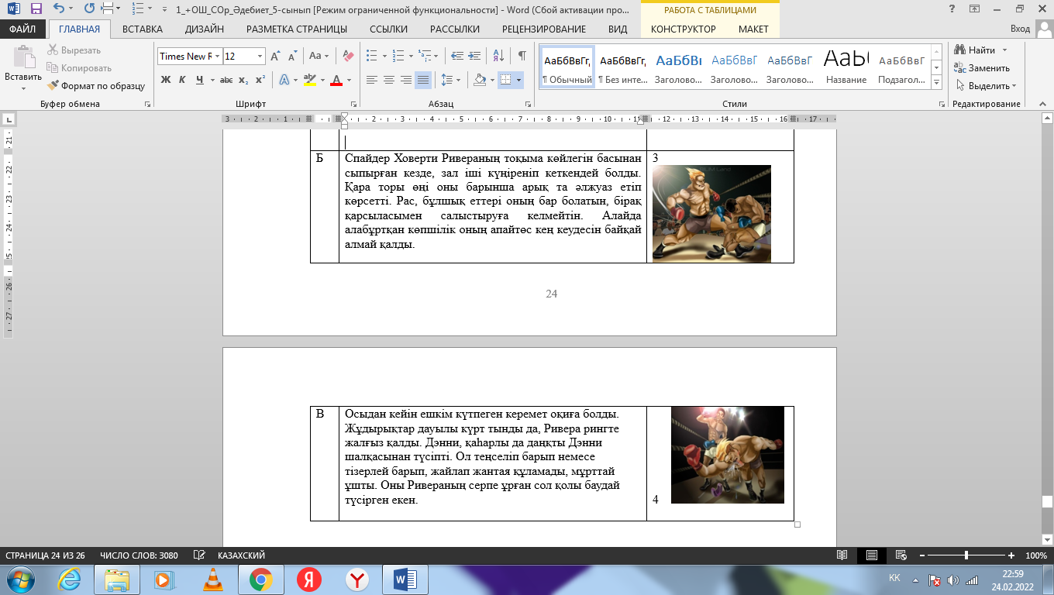The width and height of the screenshot is (1054, 595).
Task: Click the zoom slider in status bar
Action: point(966,555)
